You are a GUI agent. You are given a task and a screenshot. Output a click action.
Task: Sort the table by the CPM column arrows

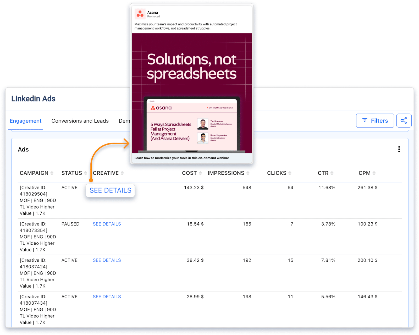coord(374,173)
